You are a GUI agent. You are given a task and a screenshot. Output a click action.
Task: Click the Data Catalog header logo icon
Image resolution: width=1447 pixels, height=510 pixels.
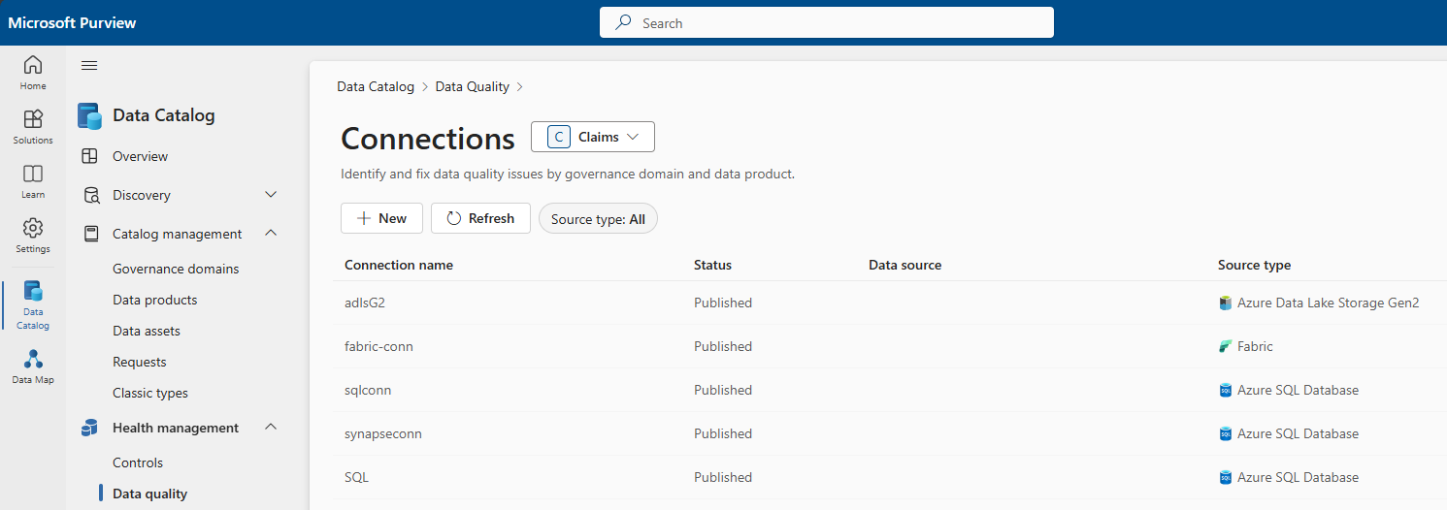pos(90,116)
